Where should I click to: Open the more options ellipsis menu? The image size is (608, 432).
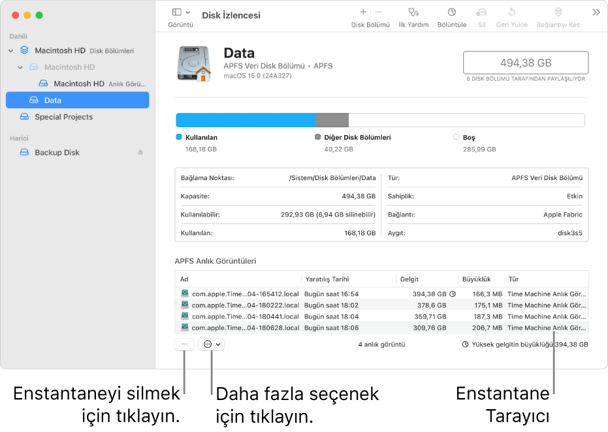pyautogui.click(x=212, y=345)
